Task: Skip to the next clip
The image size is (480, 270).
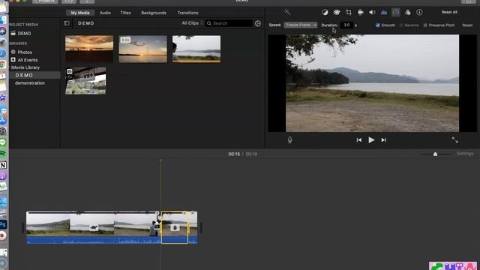Action: 383,140
